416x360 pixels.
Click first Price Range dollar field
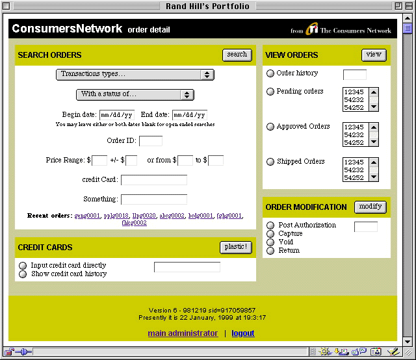99,161
